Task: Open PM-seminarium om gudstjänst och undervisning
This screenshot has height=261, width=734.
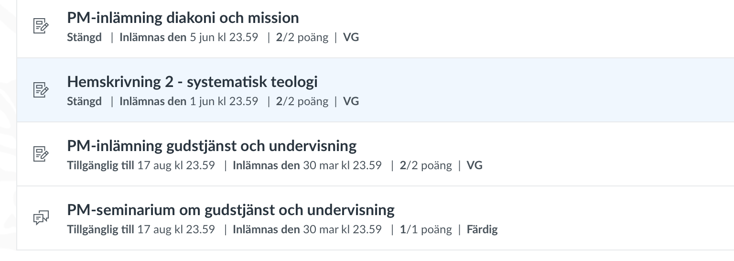Action: tap(231, 210)
